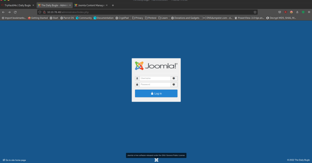
Task: Expand the Pentest bookmarks folder
Action: click(151, 18)
